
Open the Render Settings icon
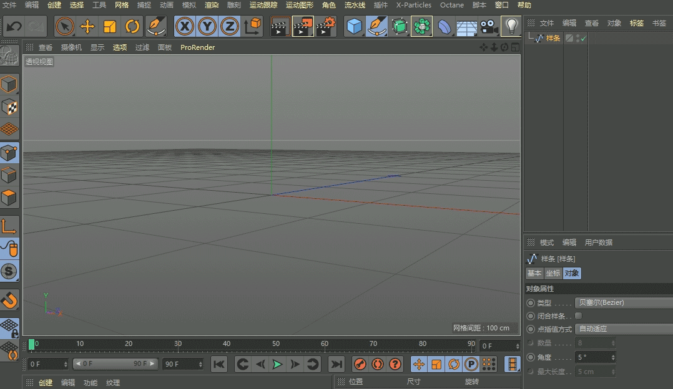pyautogui.click(x=327, y=26)
